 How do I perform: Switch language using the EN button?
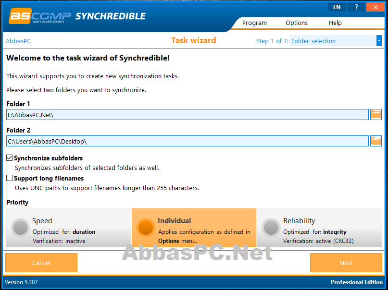point(337,7)
